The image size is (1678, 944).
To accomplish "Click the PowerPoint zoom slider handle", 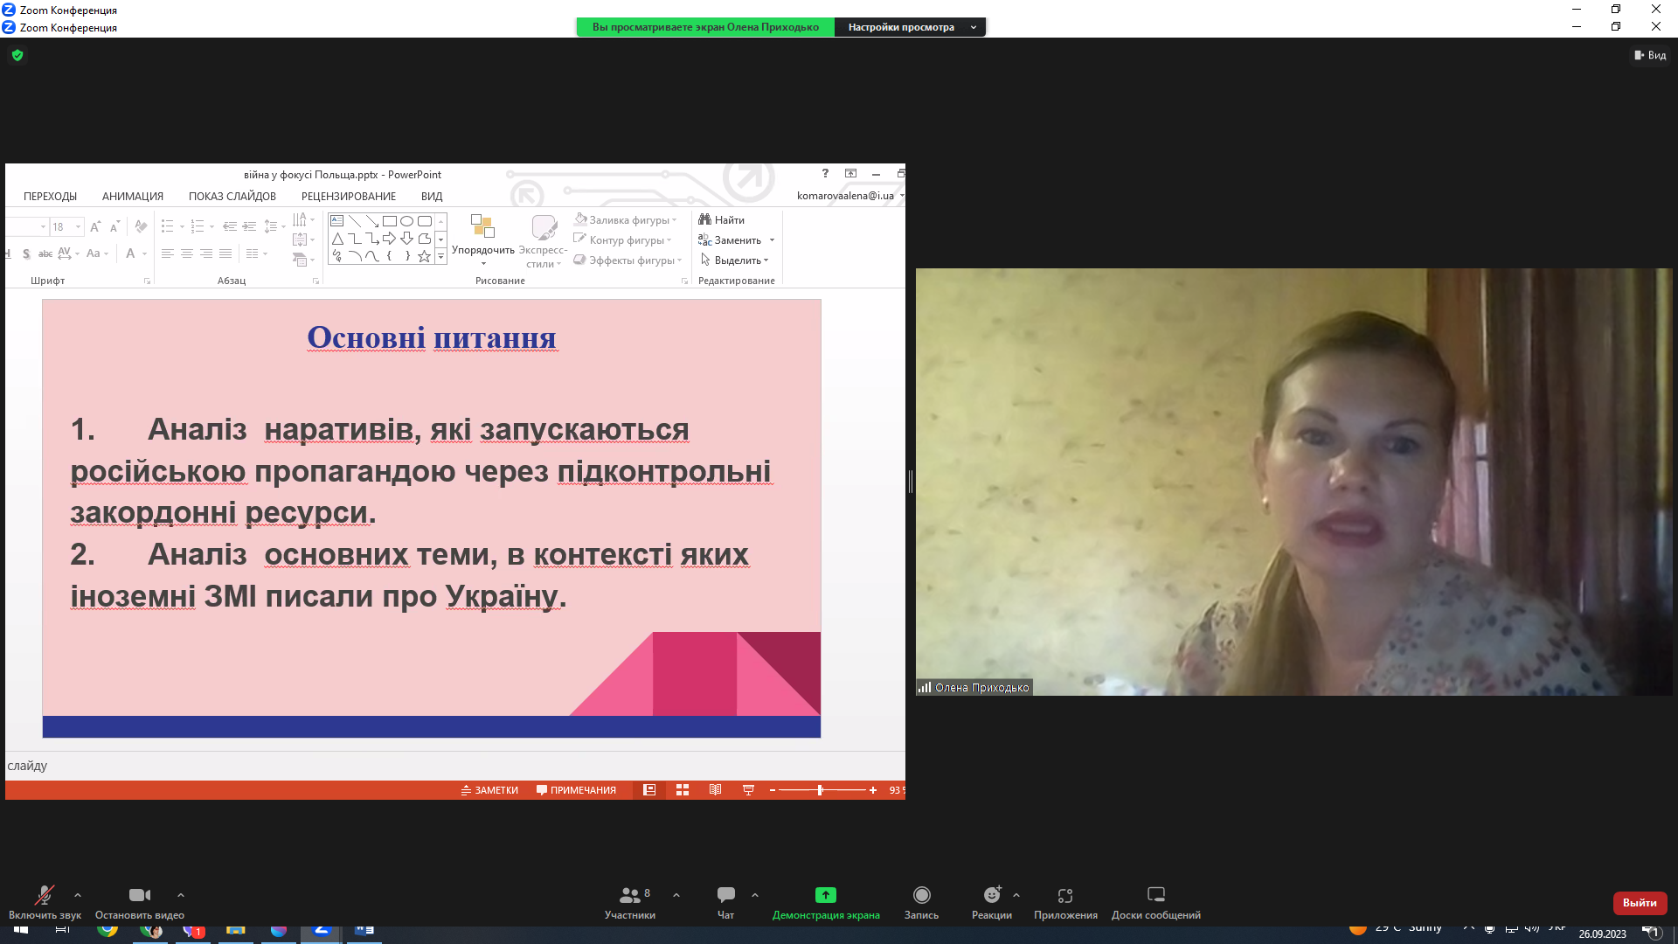I will coord(820,790).
